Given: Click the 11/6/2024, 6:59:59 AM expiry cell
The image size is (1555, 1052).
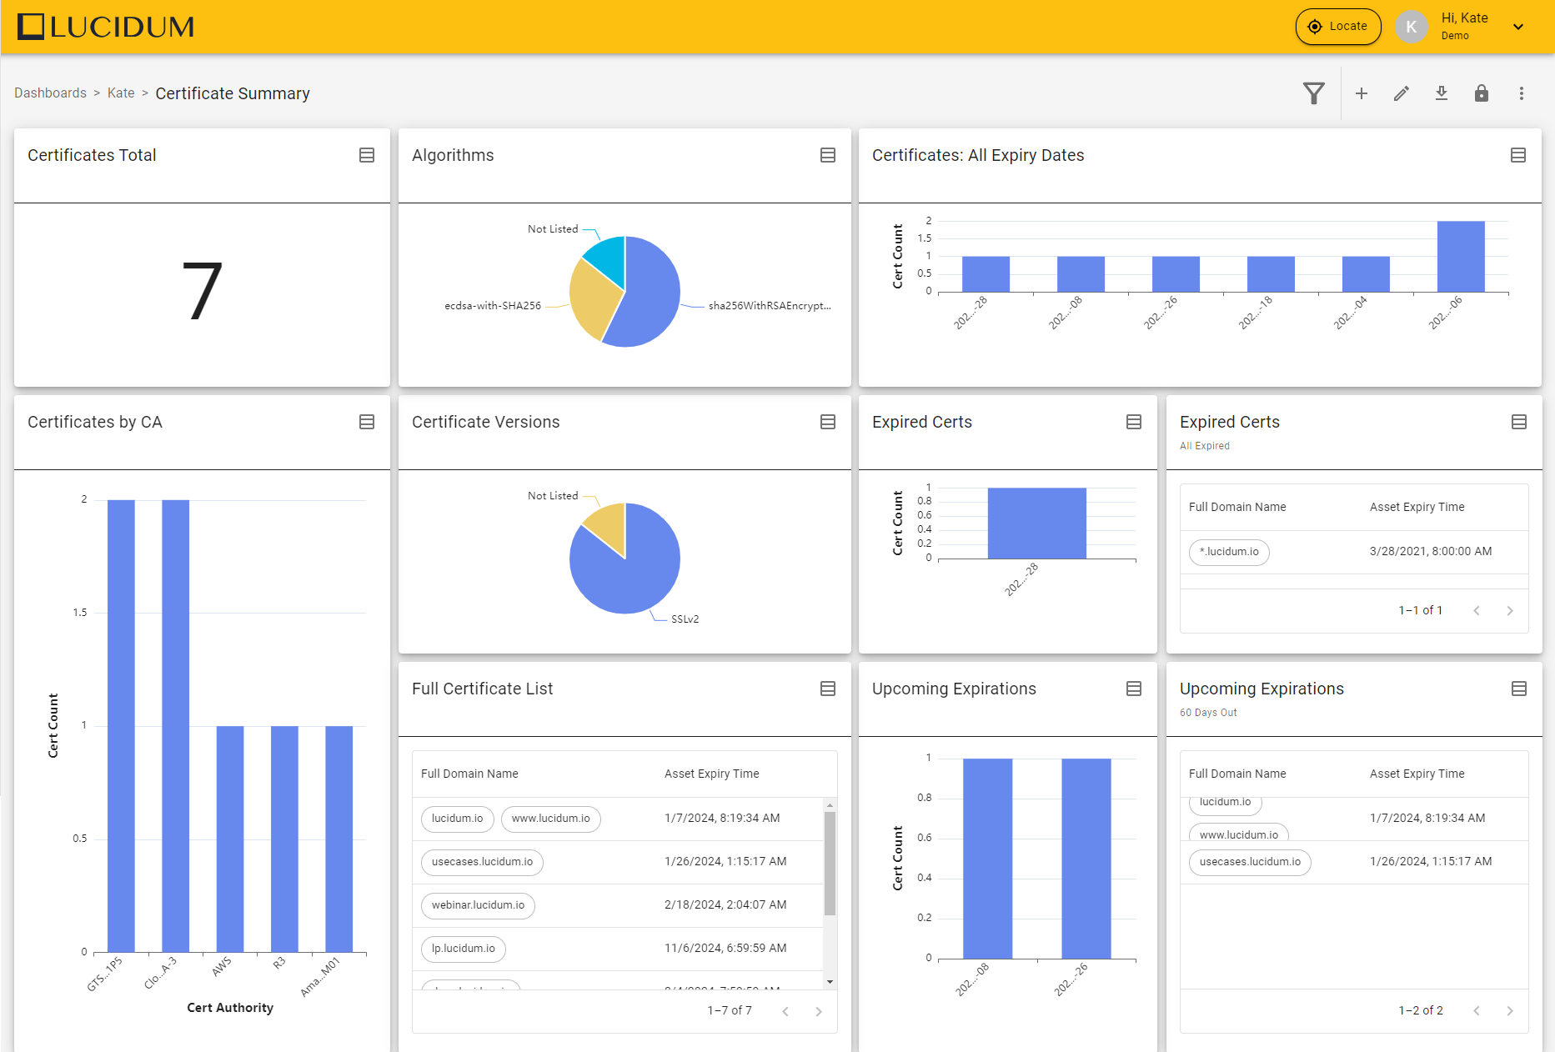Looking at the screenshot, I should pyautogui.click(x=725, y=948).
